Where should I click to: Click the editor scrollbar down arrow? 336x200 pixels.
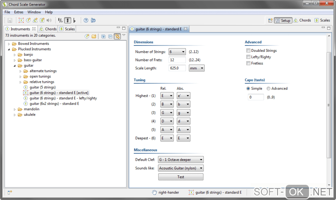pos(329,185)
